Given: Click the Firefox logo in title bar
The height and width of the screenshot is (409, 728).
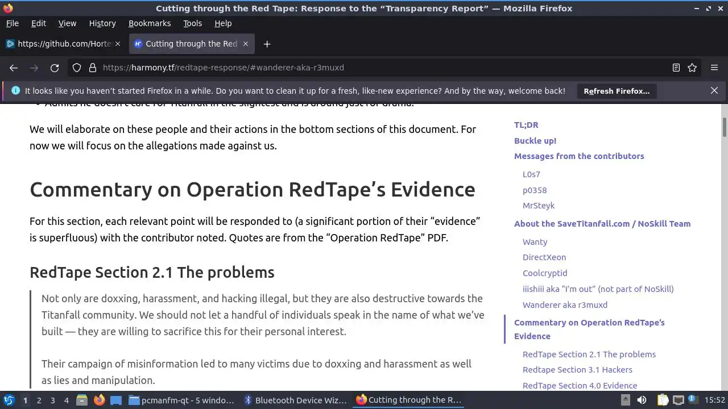Looking at the screenshot, I should pyautogui.click(x=8, y=8).
